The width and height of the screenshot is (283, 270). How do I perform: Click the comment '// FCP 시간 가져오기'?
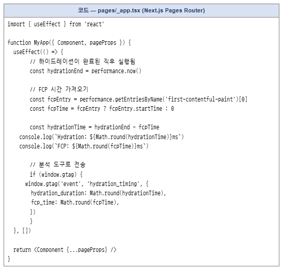click(59, 89)
